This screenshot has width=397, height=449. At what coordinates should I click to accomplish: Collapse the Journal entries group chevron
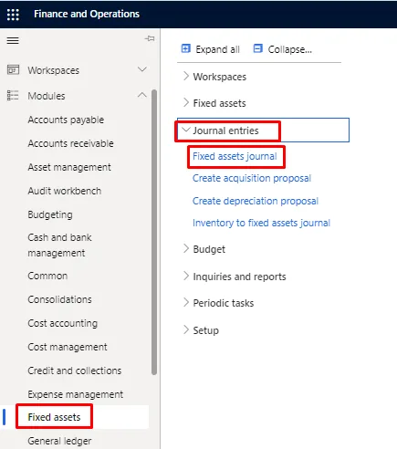point(186,130)
